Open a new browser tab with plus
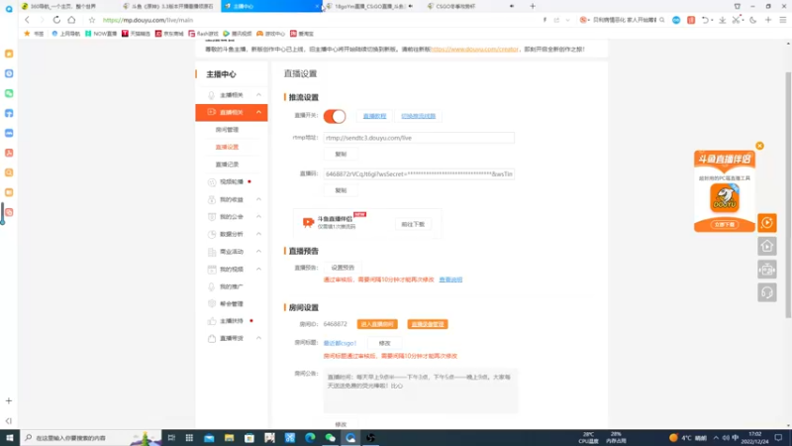792x446 pixels. [533, 6]
